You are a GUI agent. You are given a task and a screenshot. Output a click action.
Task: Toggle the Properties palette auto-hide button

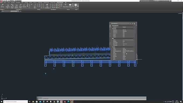point(136,24)
